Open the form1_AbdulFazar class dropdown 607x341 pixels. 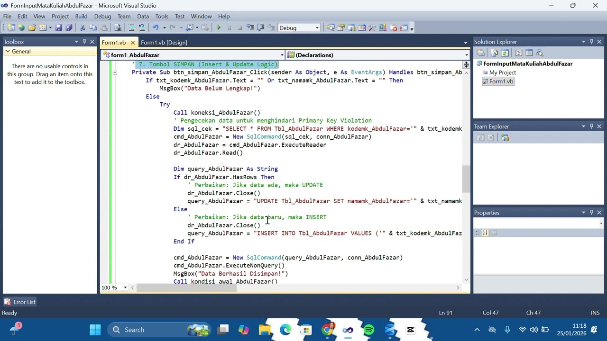click(282, 55)
